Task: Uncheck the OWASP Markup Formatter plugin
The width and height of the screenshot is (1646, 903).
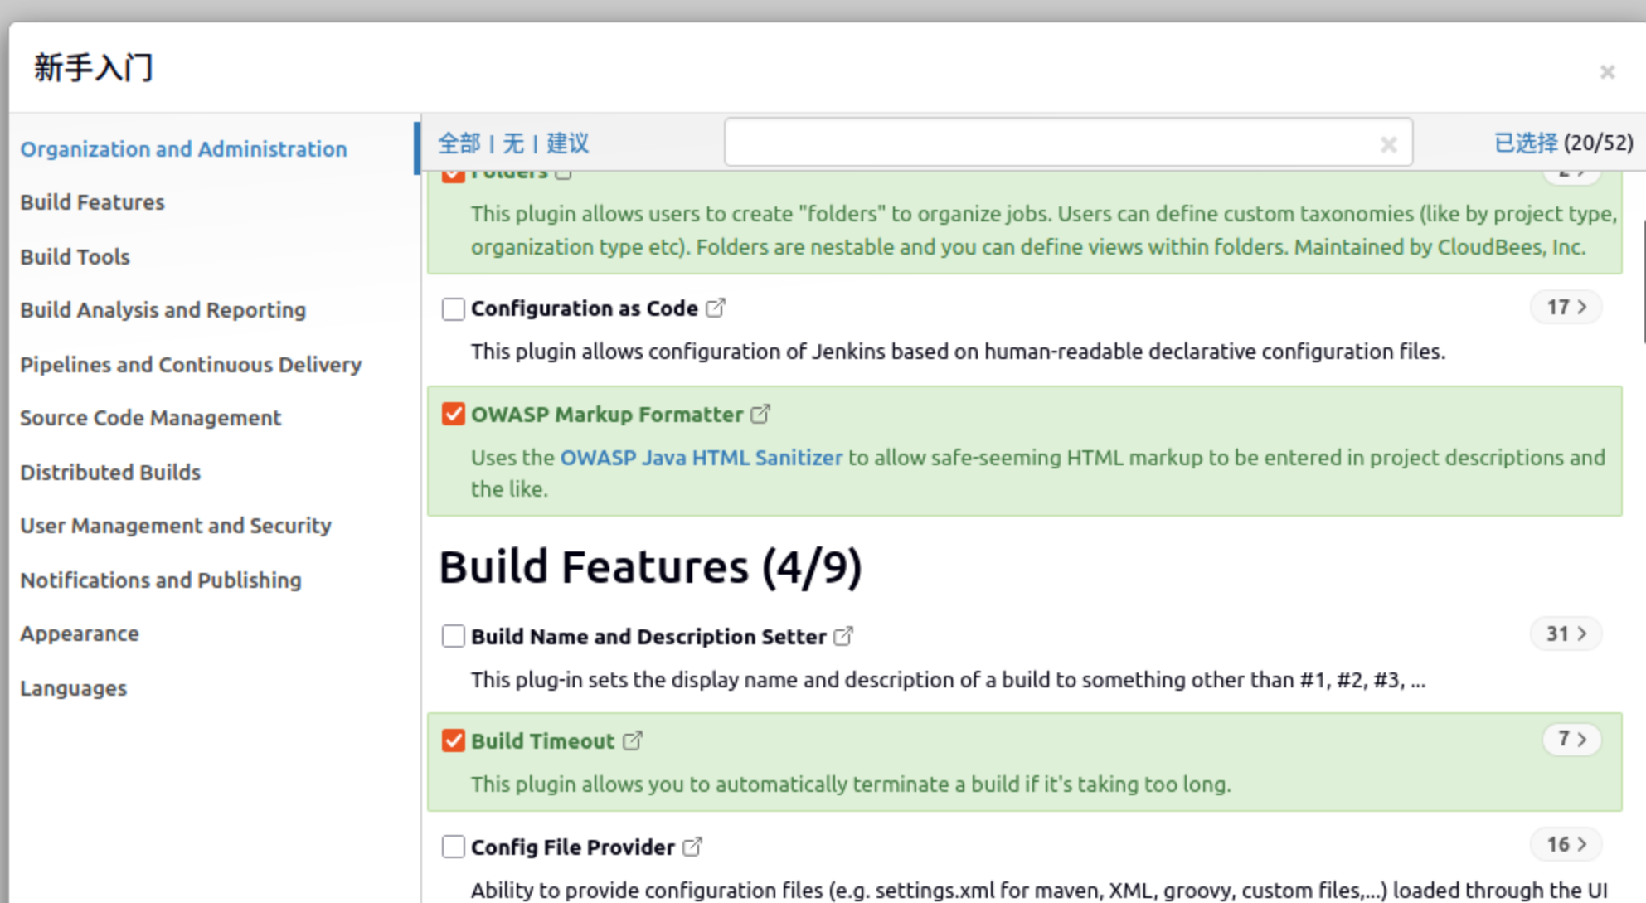Action: point(453,414)
